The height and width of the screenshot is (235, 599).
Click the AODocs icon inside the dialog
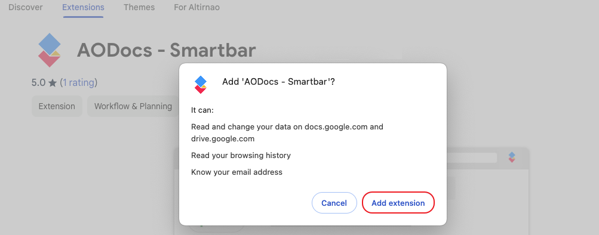click(x=201, y=84)
